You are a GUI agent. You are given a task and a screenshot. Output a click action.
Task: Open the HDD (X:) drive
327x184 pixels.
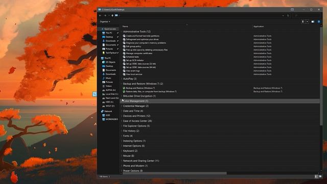click(x=109, y=102)
